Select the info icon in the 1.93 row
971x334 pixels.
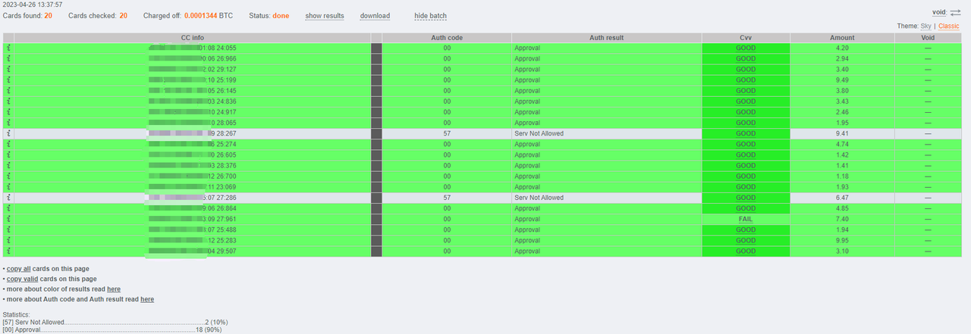pyautogui.click(x=8, y=187)
